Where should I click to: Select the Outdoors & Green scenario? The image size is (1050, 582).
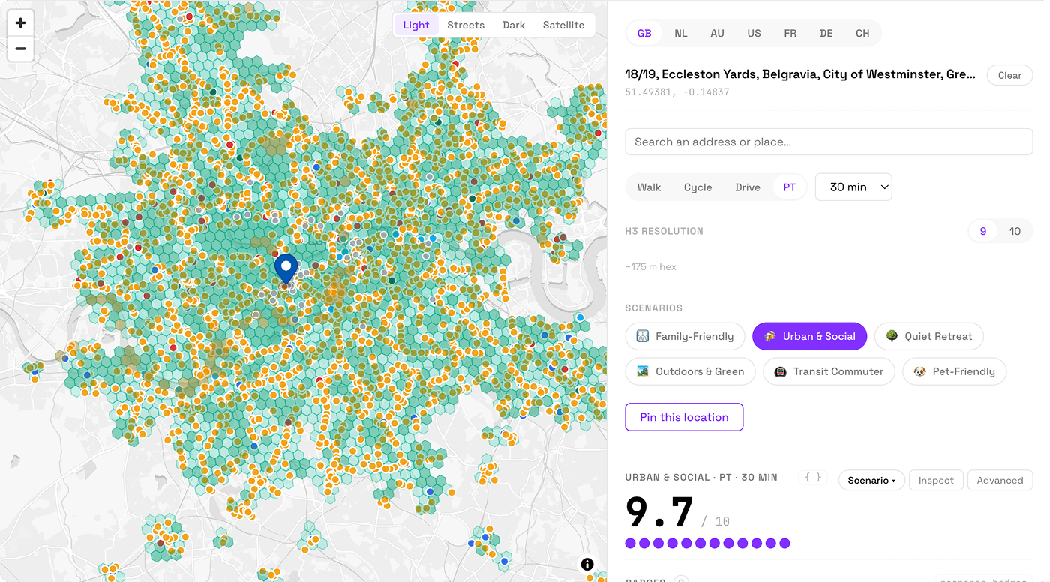click(690, 371)
